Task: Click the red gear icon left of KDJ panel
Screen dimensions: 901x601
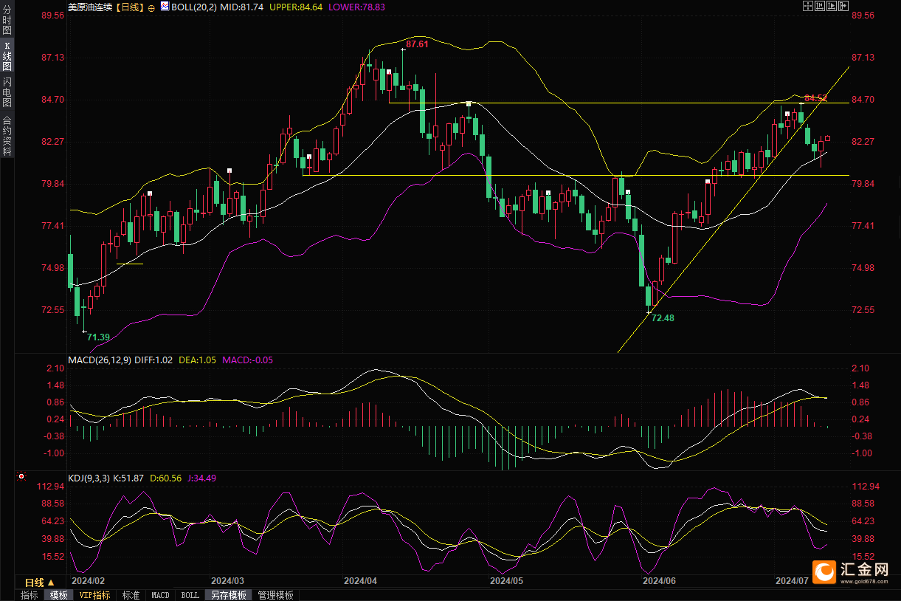Action: (21, 477)
